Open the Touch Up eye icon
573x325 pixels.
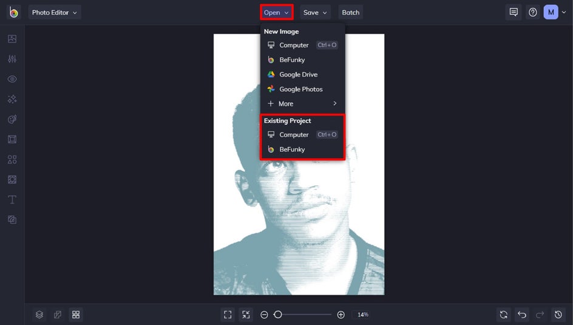[x=12, y=79]
